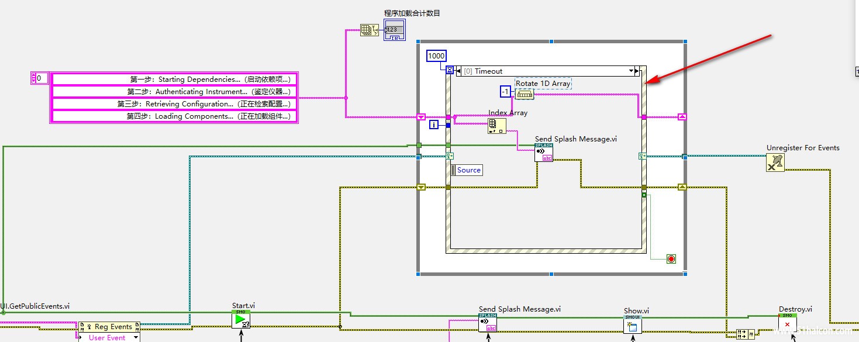Select the Rotate 1D Array function icon
Screen dimensions: 859x342
[525, 94]
